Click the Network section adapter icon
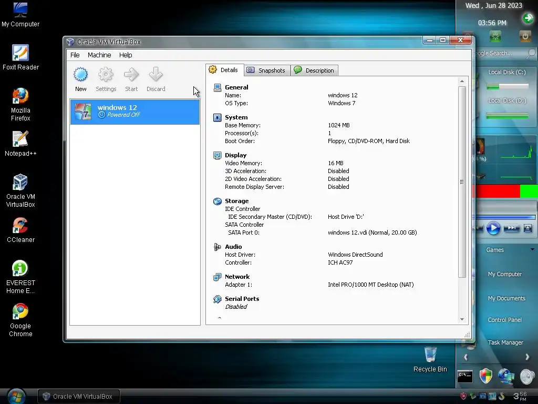 (x=217, y=277)
